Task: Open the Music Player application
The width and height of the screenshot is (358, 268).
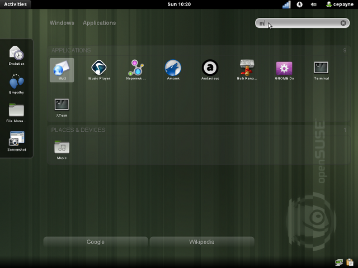Action: pos(99,69)
